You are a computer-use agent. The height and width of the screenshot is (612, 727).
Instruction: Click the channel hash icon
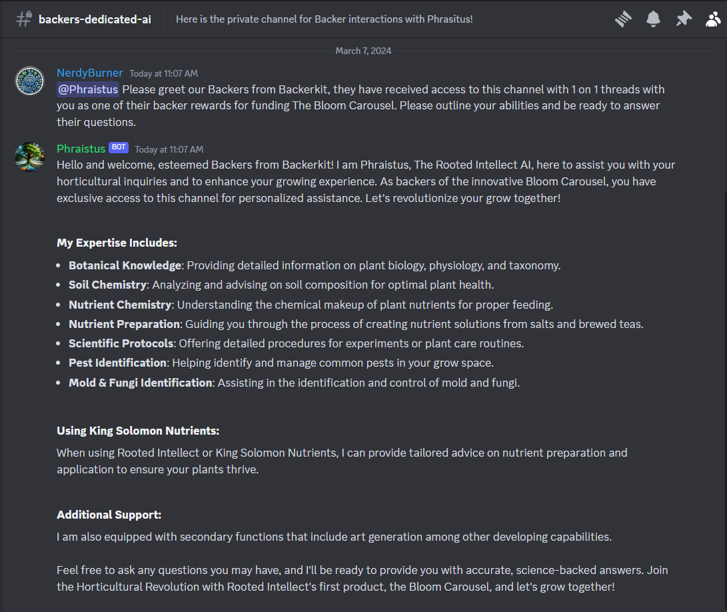pyautogui.click(x=23, y=19)
